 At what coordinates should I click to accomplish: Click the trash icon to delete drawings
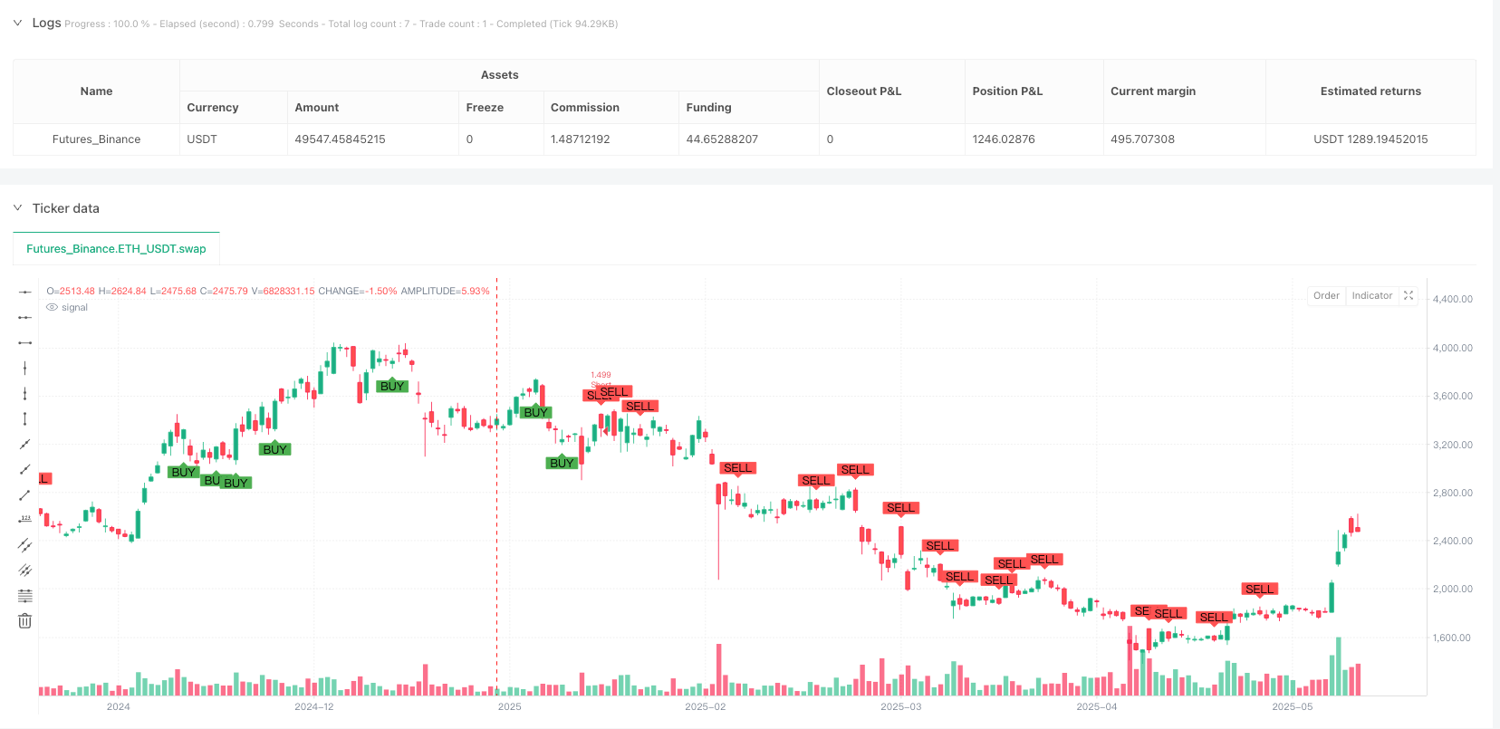point(25,621)
